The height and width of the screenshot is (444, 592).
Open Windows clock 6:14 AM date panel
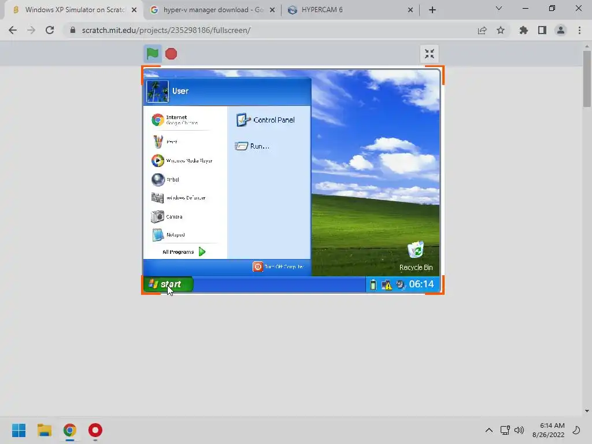point(549,430)
